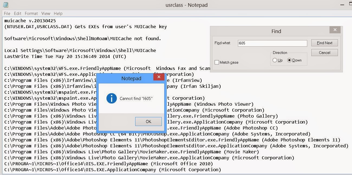Enable the Match case checkbox
This screenshot has height=175, width=352.
(217, 62)
